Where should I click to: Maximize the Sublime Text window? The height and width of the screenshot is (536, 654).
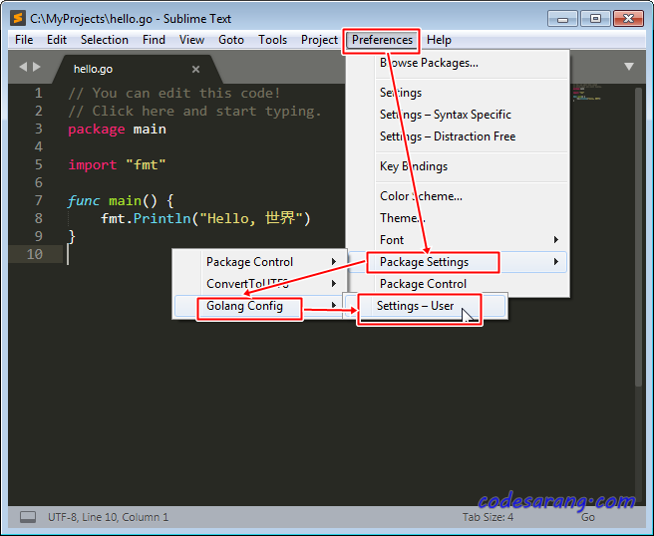595,19
